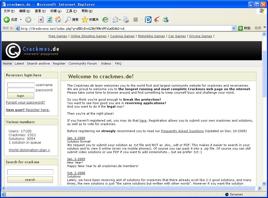Open the Motorbike Games link
268x198 pixels.
tap(151, 36)
